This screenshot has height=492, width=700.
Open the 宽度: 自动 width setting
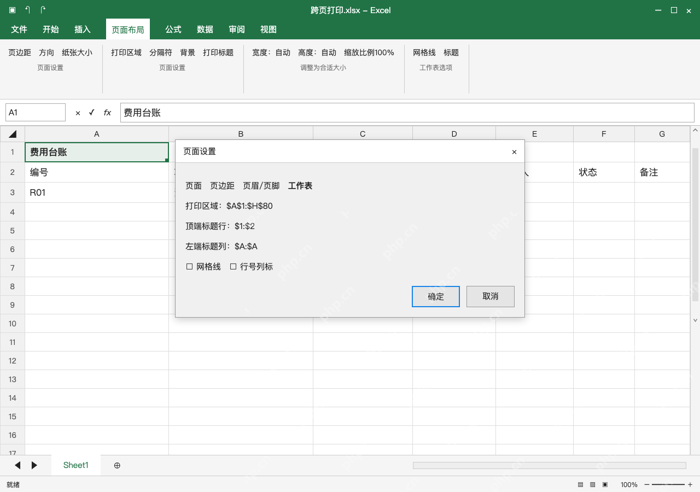pyautogui.click(x=271, y=52)
